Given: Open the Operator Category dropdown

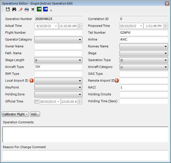Looking at the screenshot, I should pos(58,39).
